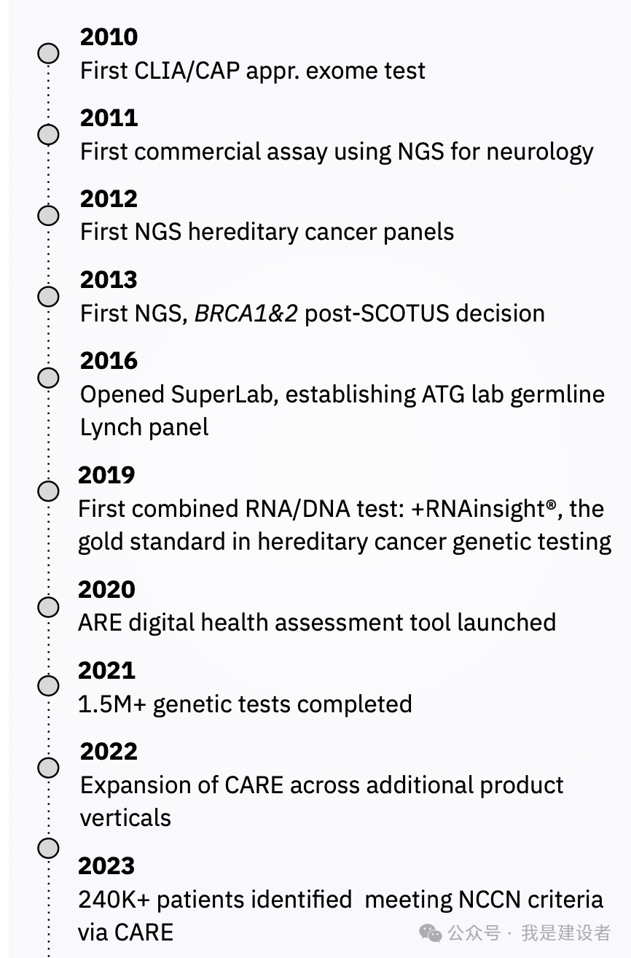Screen dimensions: 631x958
Task: Click the bold 2016 year heading
Action: click(x=109, y=360)
